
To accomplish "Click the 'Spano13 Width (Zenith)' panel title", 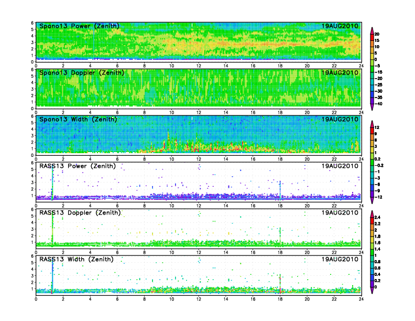I will [78, 119].
